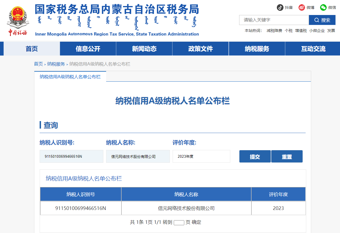Open 纳税服务 in the navigation bar
Screen dimensions: 340x233
(x=257, y=49)
